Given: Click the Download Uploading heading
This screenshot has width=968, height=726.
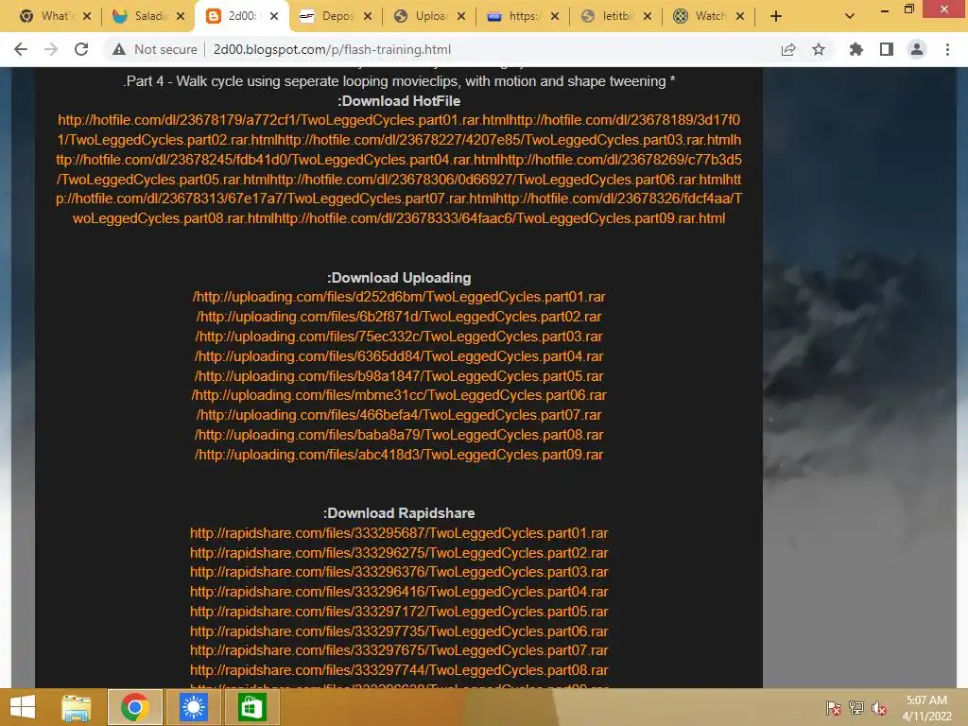Looking at the screenshot, I should pyautogui.click(x=399, y=278).
